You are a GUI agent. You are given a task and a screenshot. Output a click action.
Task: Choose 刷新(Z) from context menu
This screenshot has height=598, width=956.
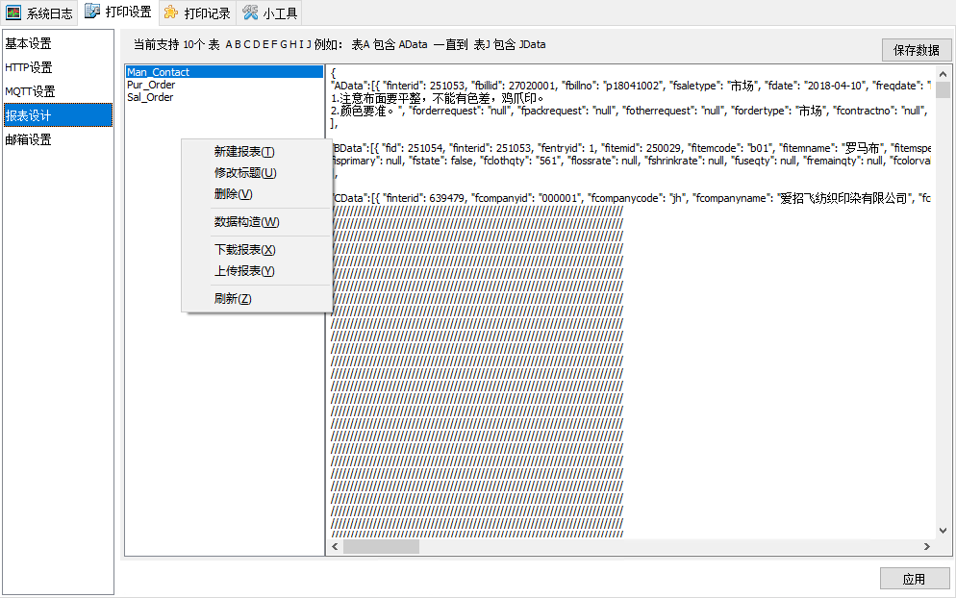coord(257,299)
